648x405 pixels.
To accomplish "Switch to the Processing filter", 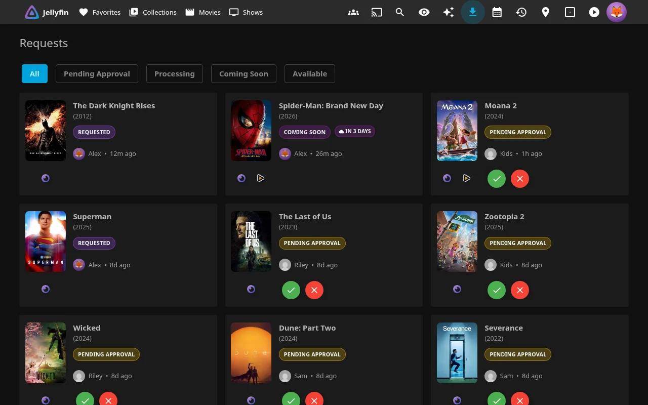I will (x=175, y=73).
